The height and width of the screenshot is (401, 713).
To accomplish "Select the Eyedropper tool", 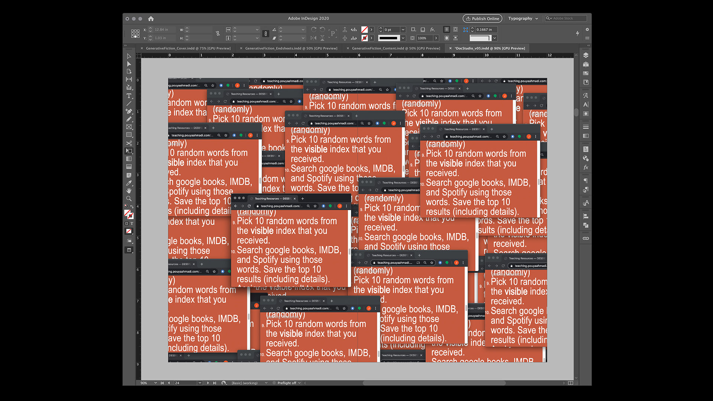I will tap(129, 183).
